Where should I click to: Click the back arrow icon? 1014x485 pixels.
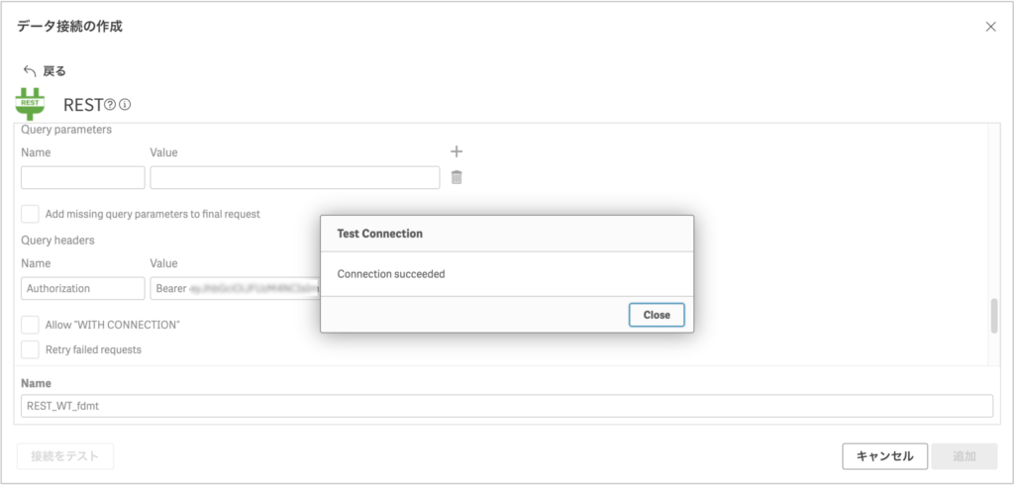tap(29, 71)
